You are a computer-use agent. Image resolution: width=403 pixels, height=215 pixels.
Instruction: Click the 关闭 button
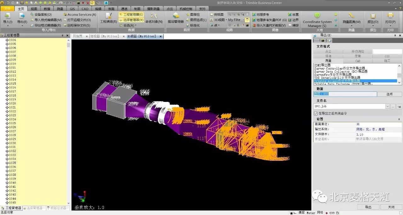coord(391,207)
